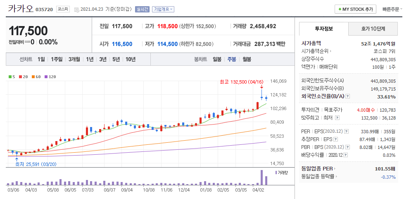Screen dimensions: 404x199
Task: Open help icon next to 외국인소진율(B/A)
Action: (347, 96)
